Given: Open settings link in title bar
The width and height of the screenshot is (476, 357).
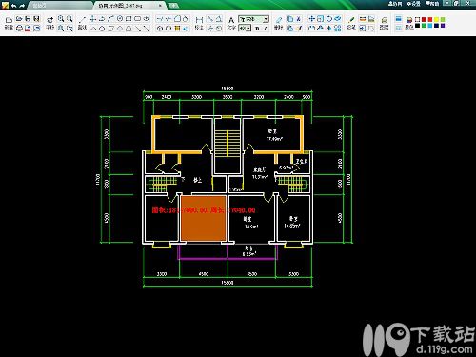Looking at the screenshot, I should [414, 4].
